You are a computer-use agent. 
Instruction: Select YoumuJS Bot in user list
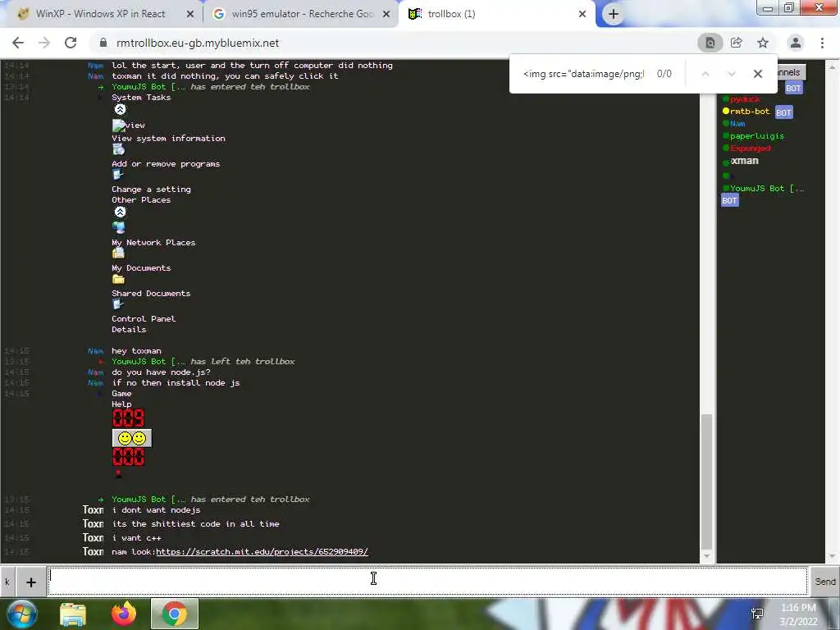click(x=767, y=189)
